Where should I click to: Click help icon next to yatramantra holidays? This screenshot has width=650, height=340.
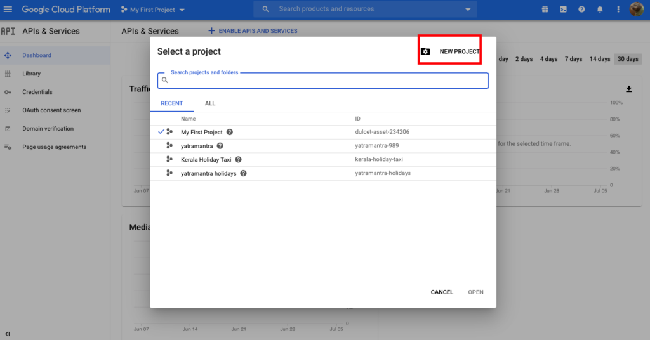coord(243,173)
